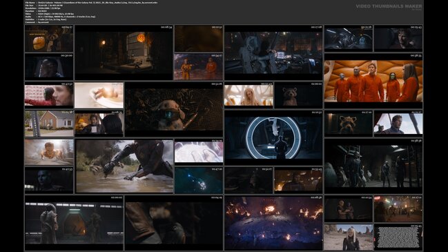448x252 pixels.
Task: Open the two orange spacesuits thumbnail
Action: click(199, 66)
